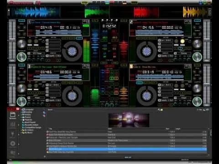Tap the silver cue knob on deck 3
Image resolution: width=219 pixels, height=164 pixels.
pos(21,88)
